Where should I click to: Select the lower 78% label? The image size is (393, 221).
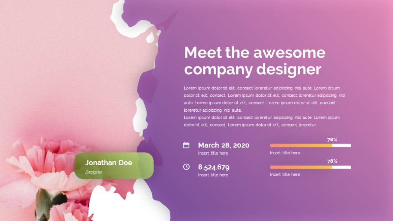332,161
